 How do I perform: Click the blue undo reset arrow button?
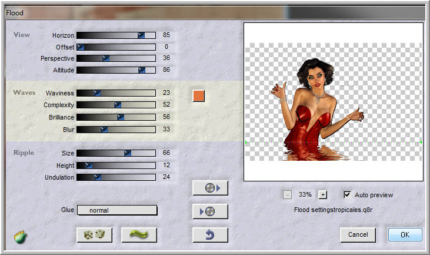tap(210, 235)
